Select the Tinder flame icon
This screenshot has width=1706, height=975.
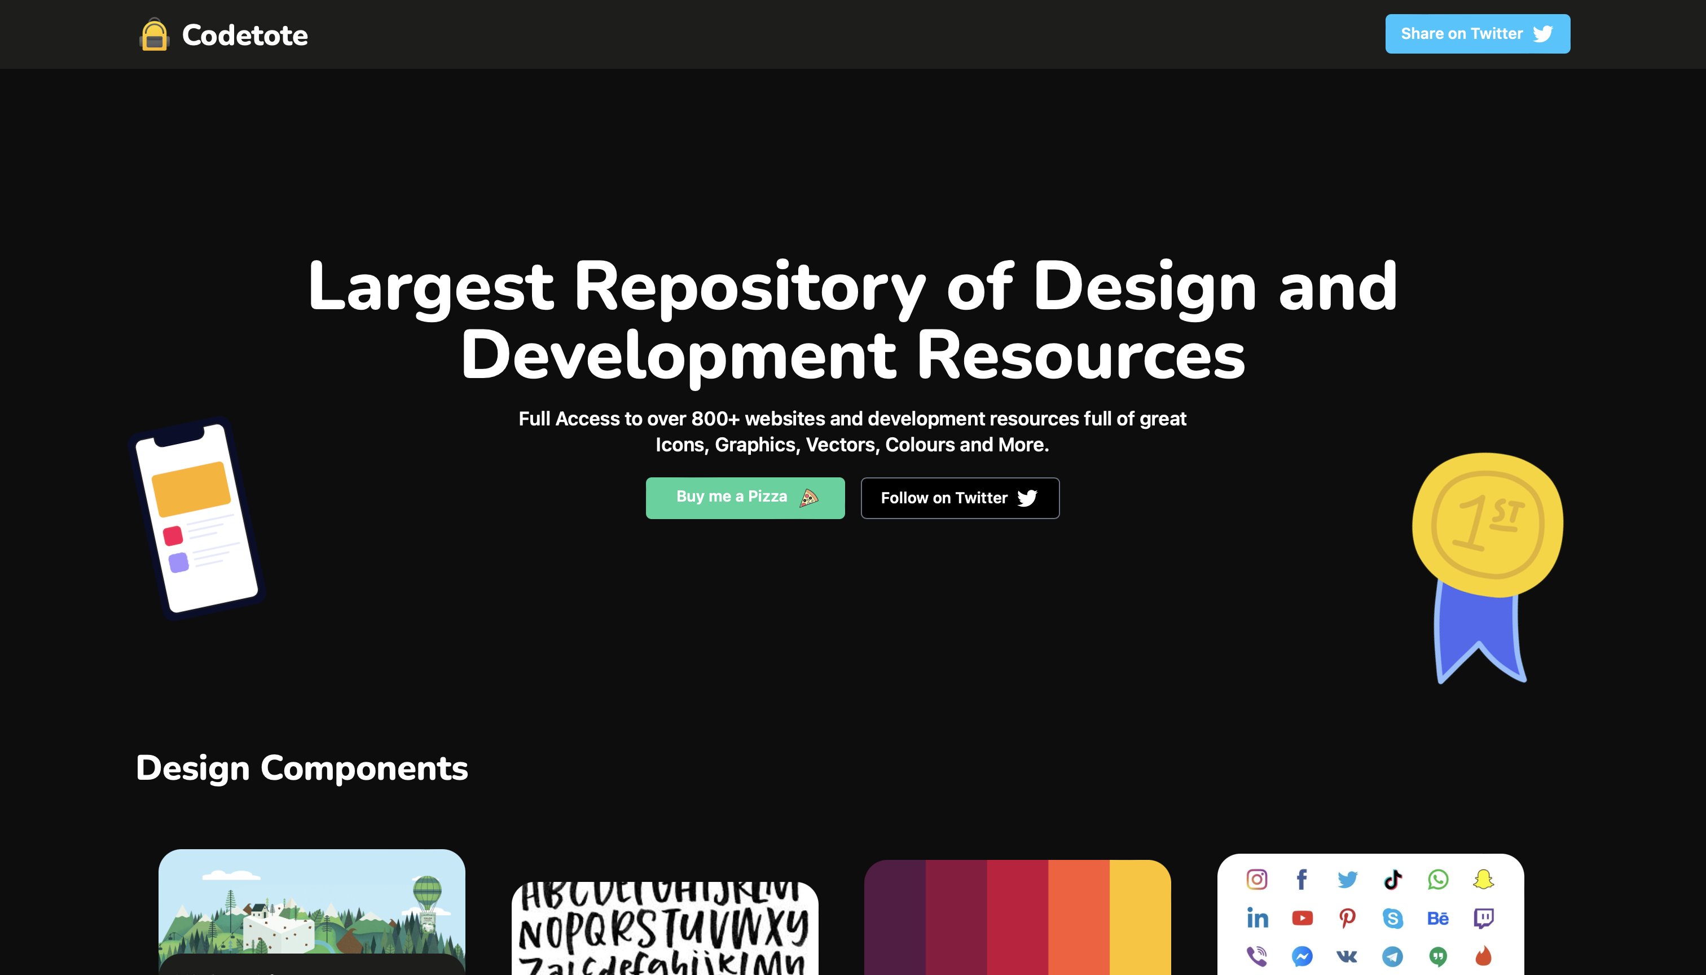coord(1483,956)
